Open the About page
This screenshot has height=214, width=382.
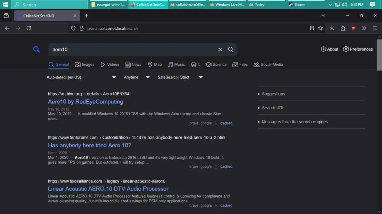click(329, 49)
